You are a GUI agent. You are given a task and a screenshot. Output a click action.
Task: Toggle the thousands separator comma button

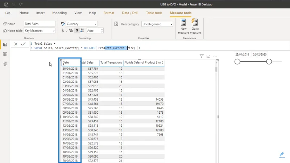[x=77, y=30]
